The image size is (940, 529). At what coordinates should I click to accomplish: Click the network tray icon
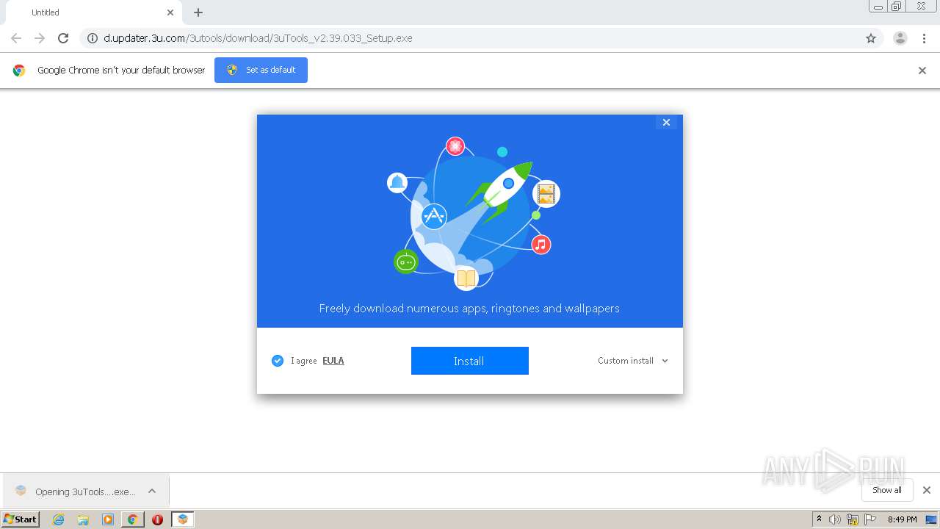point(853,519)
